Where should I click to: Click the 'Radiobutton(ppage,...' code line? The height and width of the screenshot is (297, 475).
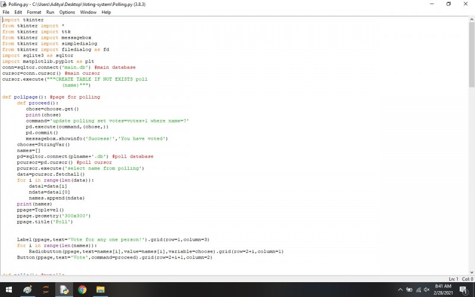click(156, 251)
